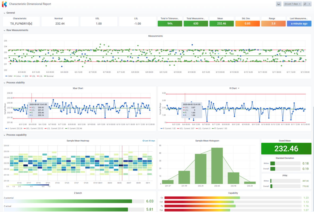This screenshot has height=212, width=314.
Task: Open the Z bench panel title menu
Action: [78, 193]
